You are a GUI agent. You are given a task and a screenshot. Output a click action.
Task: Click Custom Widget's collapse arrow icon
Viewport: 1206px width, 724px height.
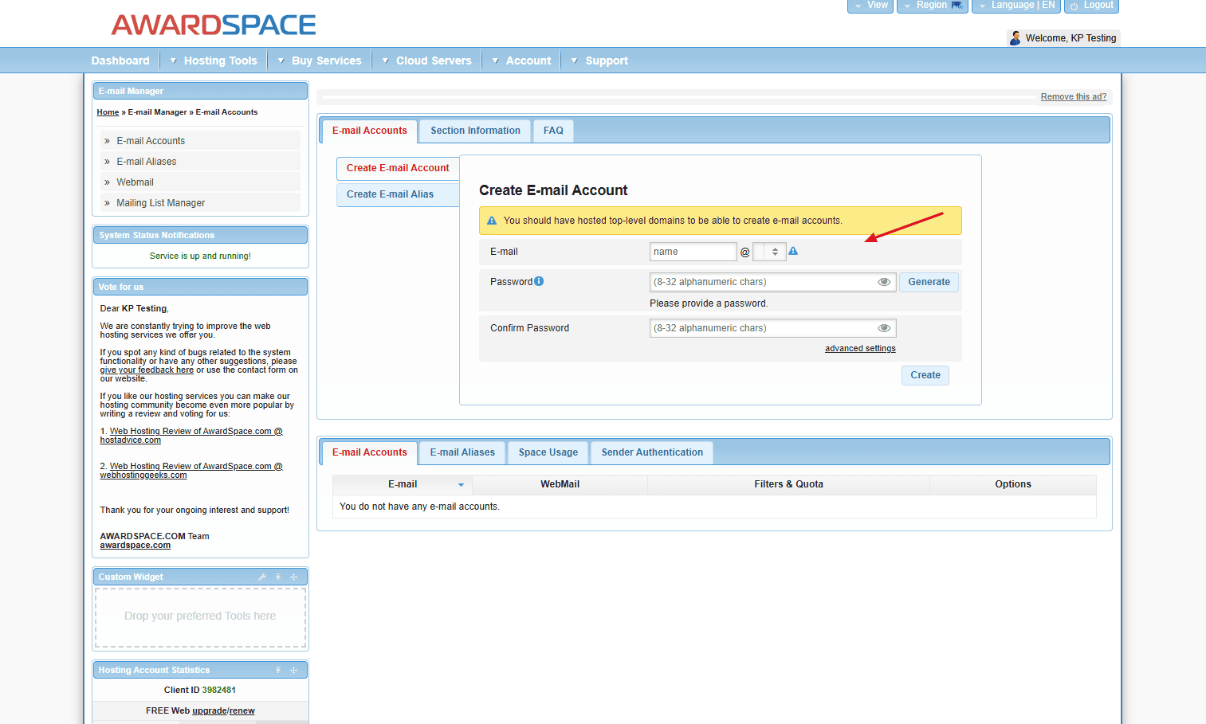278,577
